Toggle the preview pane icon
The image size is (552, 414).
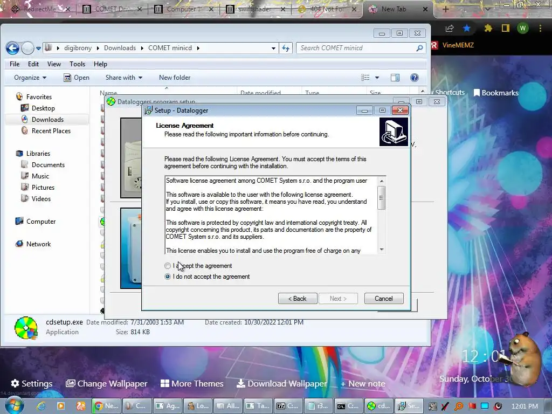[395, 78]
